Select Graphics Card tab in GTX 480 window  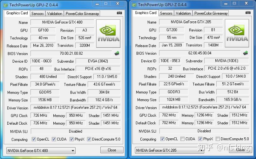click(x=17, y=13)
